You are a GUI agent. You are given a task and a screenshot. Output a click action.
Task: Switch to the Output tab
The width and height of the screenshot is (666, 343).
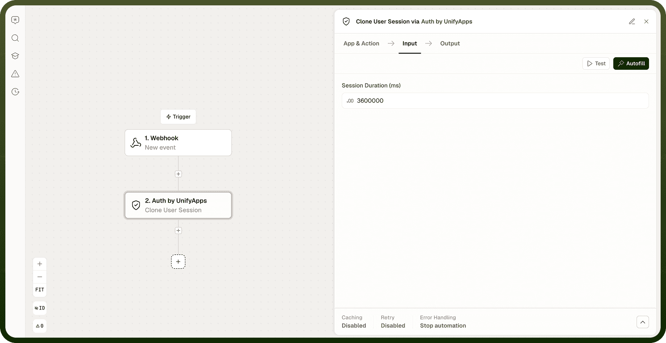(x=450, y=43)
